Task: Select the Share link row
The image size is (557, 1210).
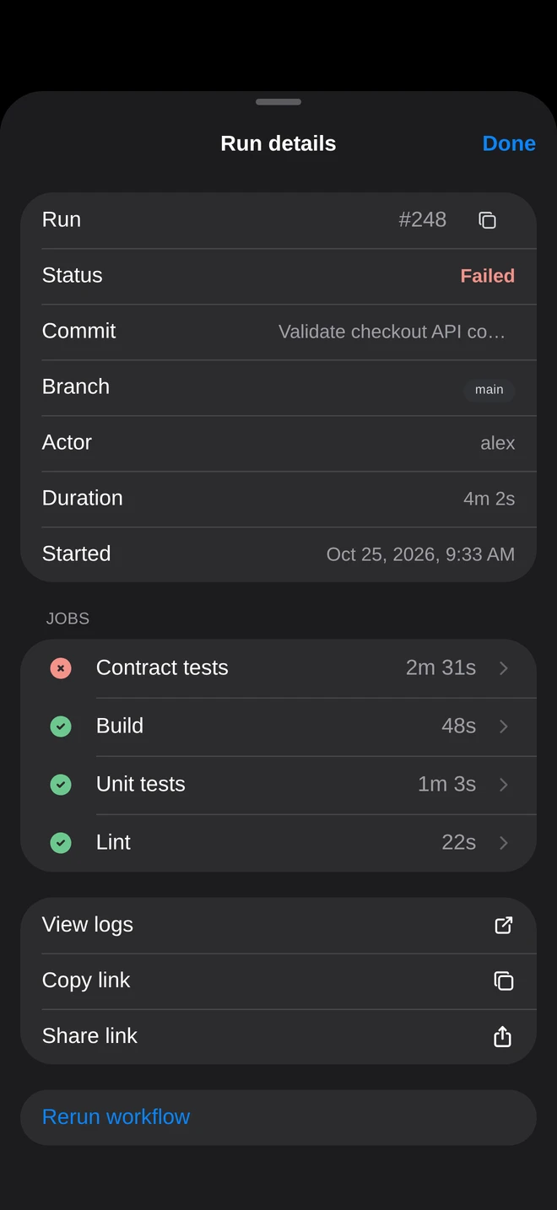Action: [x=278, y=1036]
